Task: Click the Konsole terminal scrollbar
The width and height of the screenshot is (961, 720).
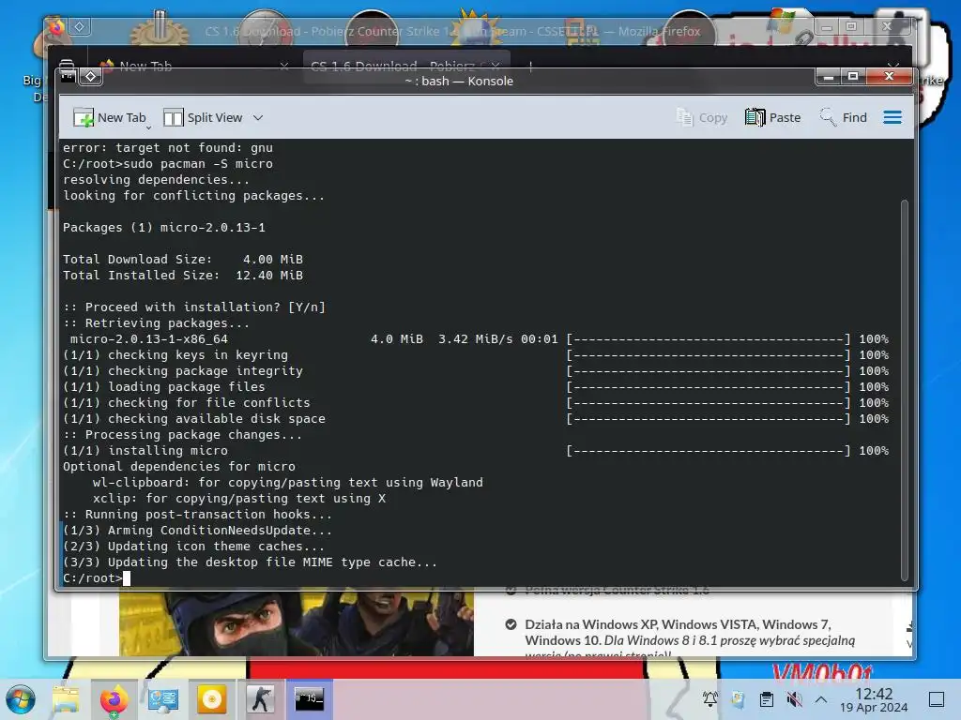Action: [905, 390]
